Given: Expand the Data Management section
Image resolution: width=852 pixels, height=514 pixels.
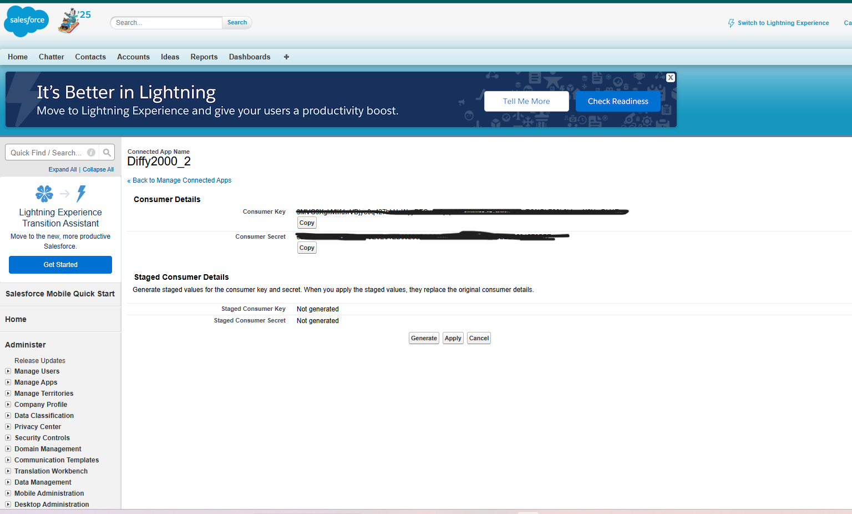Looking at the screenshot, I should (8, 482).
